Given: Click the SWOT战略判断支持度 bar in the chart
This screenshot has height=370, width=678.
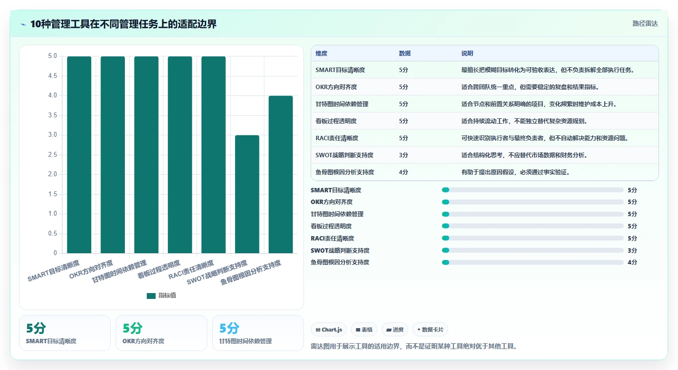Looking at the screenshot, I should 247,194.
